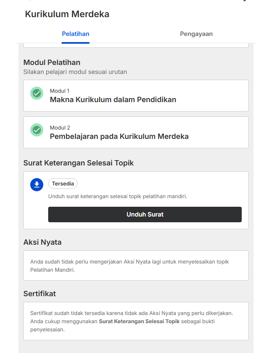
Task: Select the Sertifikat section heading
Action: tap(40, 294)
